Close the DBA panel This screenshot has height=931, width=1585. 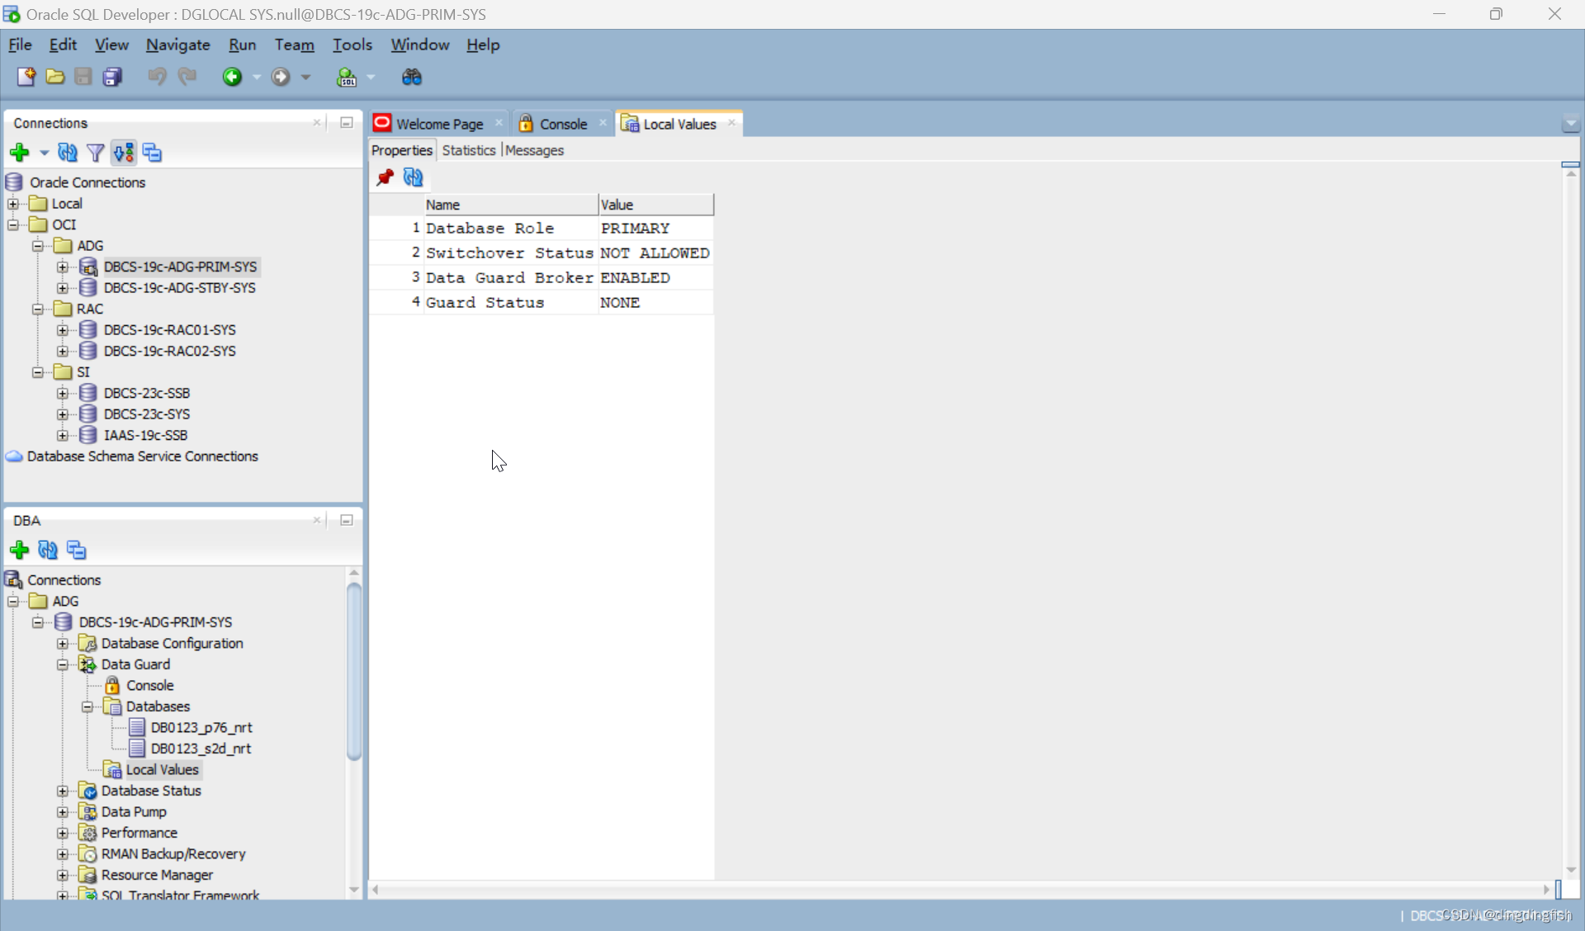point(317,520)
